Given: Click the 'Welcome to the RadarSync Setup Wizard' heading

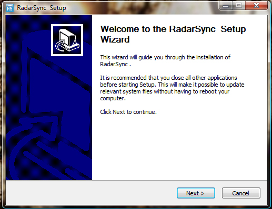Looking at the screenshot, I should [173, 34].
